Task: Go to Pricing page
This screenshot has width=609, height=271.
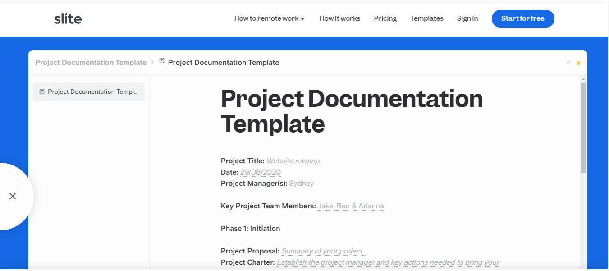Action: coord(385,18)
